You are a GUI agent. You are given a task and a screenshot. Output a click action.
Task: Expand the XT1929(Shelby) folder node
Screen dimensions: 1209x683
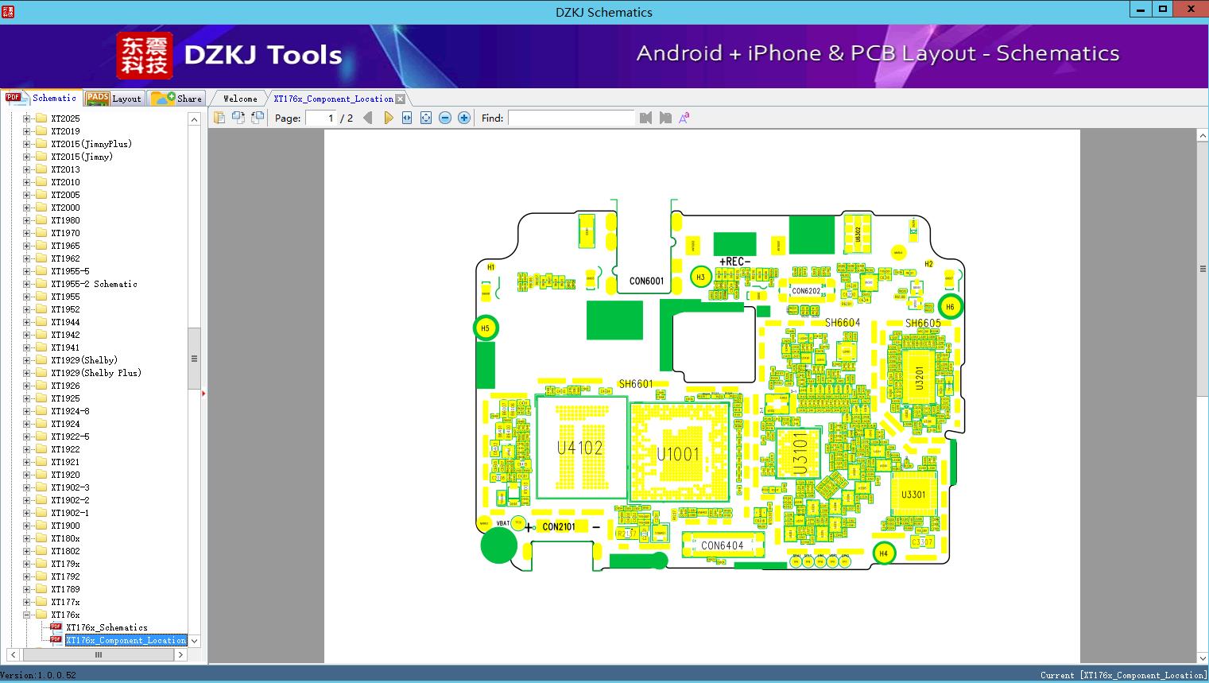coord(26,360)
